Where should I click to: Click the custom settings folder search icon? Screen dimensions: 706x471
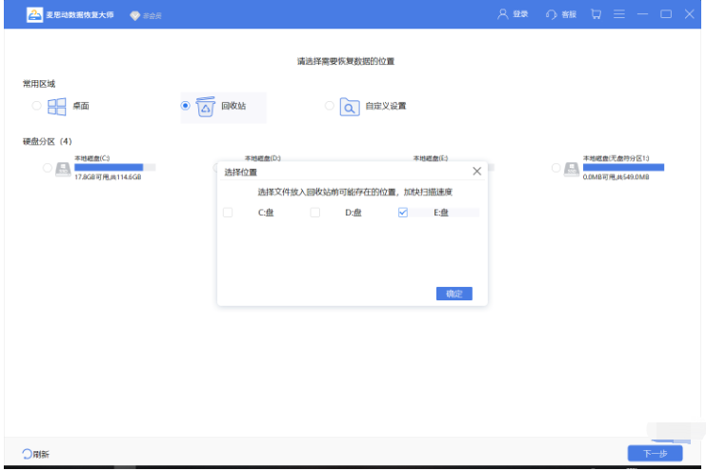point(350,106)
